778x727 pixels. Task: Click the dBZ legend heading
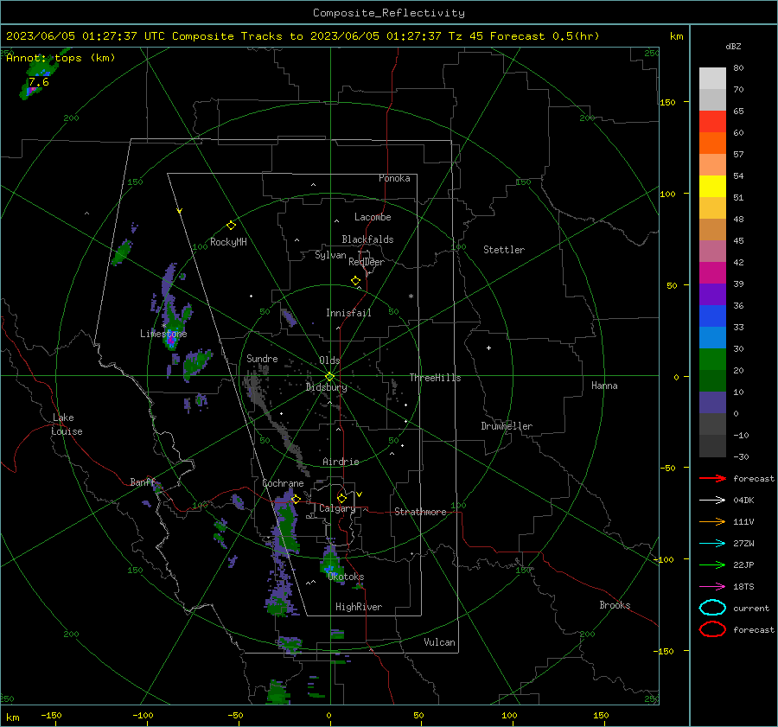tap(733, 46)
